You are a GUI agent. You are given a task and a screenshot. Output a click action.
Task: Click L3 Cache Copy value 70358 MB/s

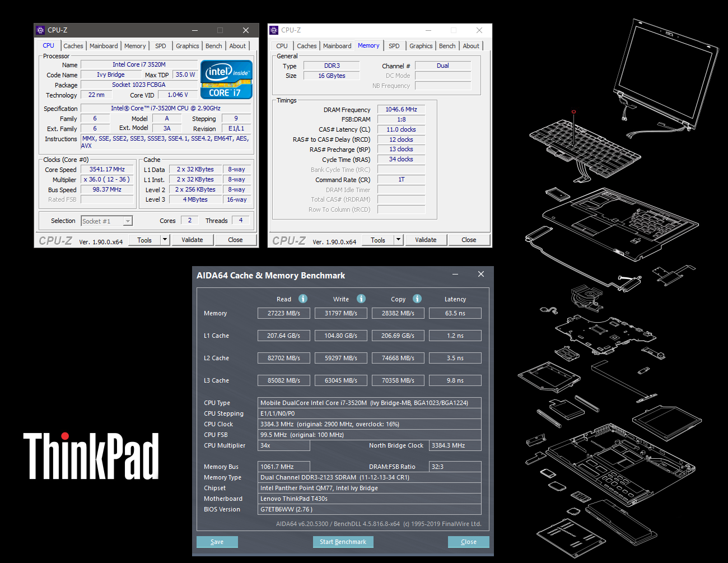(x=398, y=380)
